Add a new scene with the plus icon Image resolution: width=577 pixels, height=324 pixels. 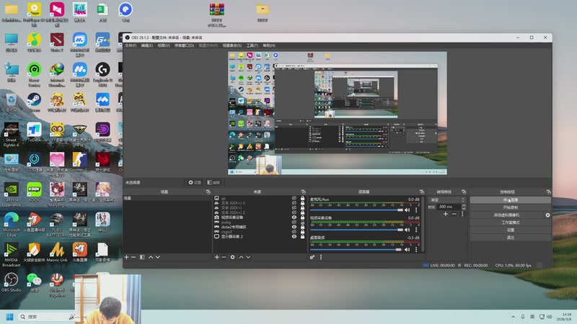coord(127,257)
